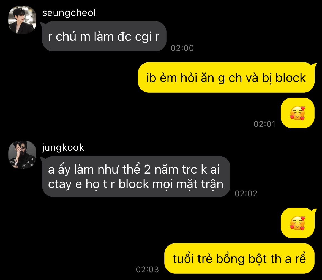This screenshot has height=280, width=322.
Task: Tap yellow bubble containing first emoji
Action: pos(298,113)
